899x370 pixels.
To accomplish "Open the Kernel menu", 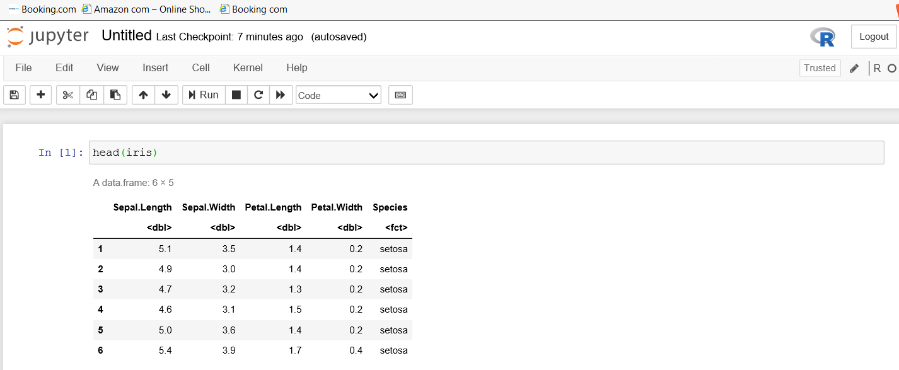I will coord(247,67).
